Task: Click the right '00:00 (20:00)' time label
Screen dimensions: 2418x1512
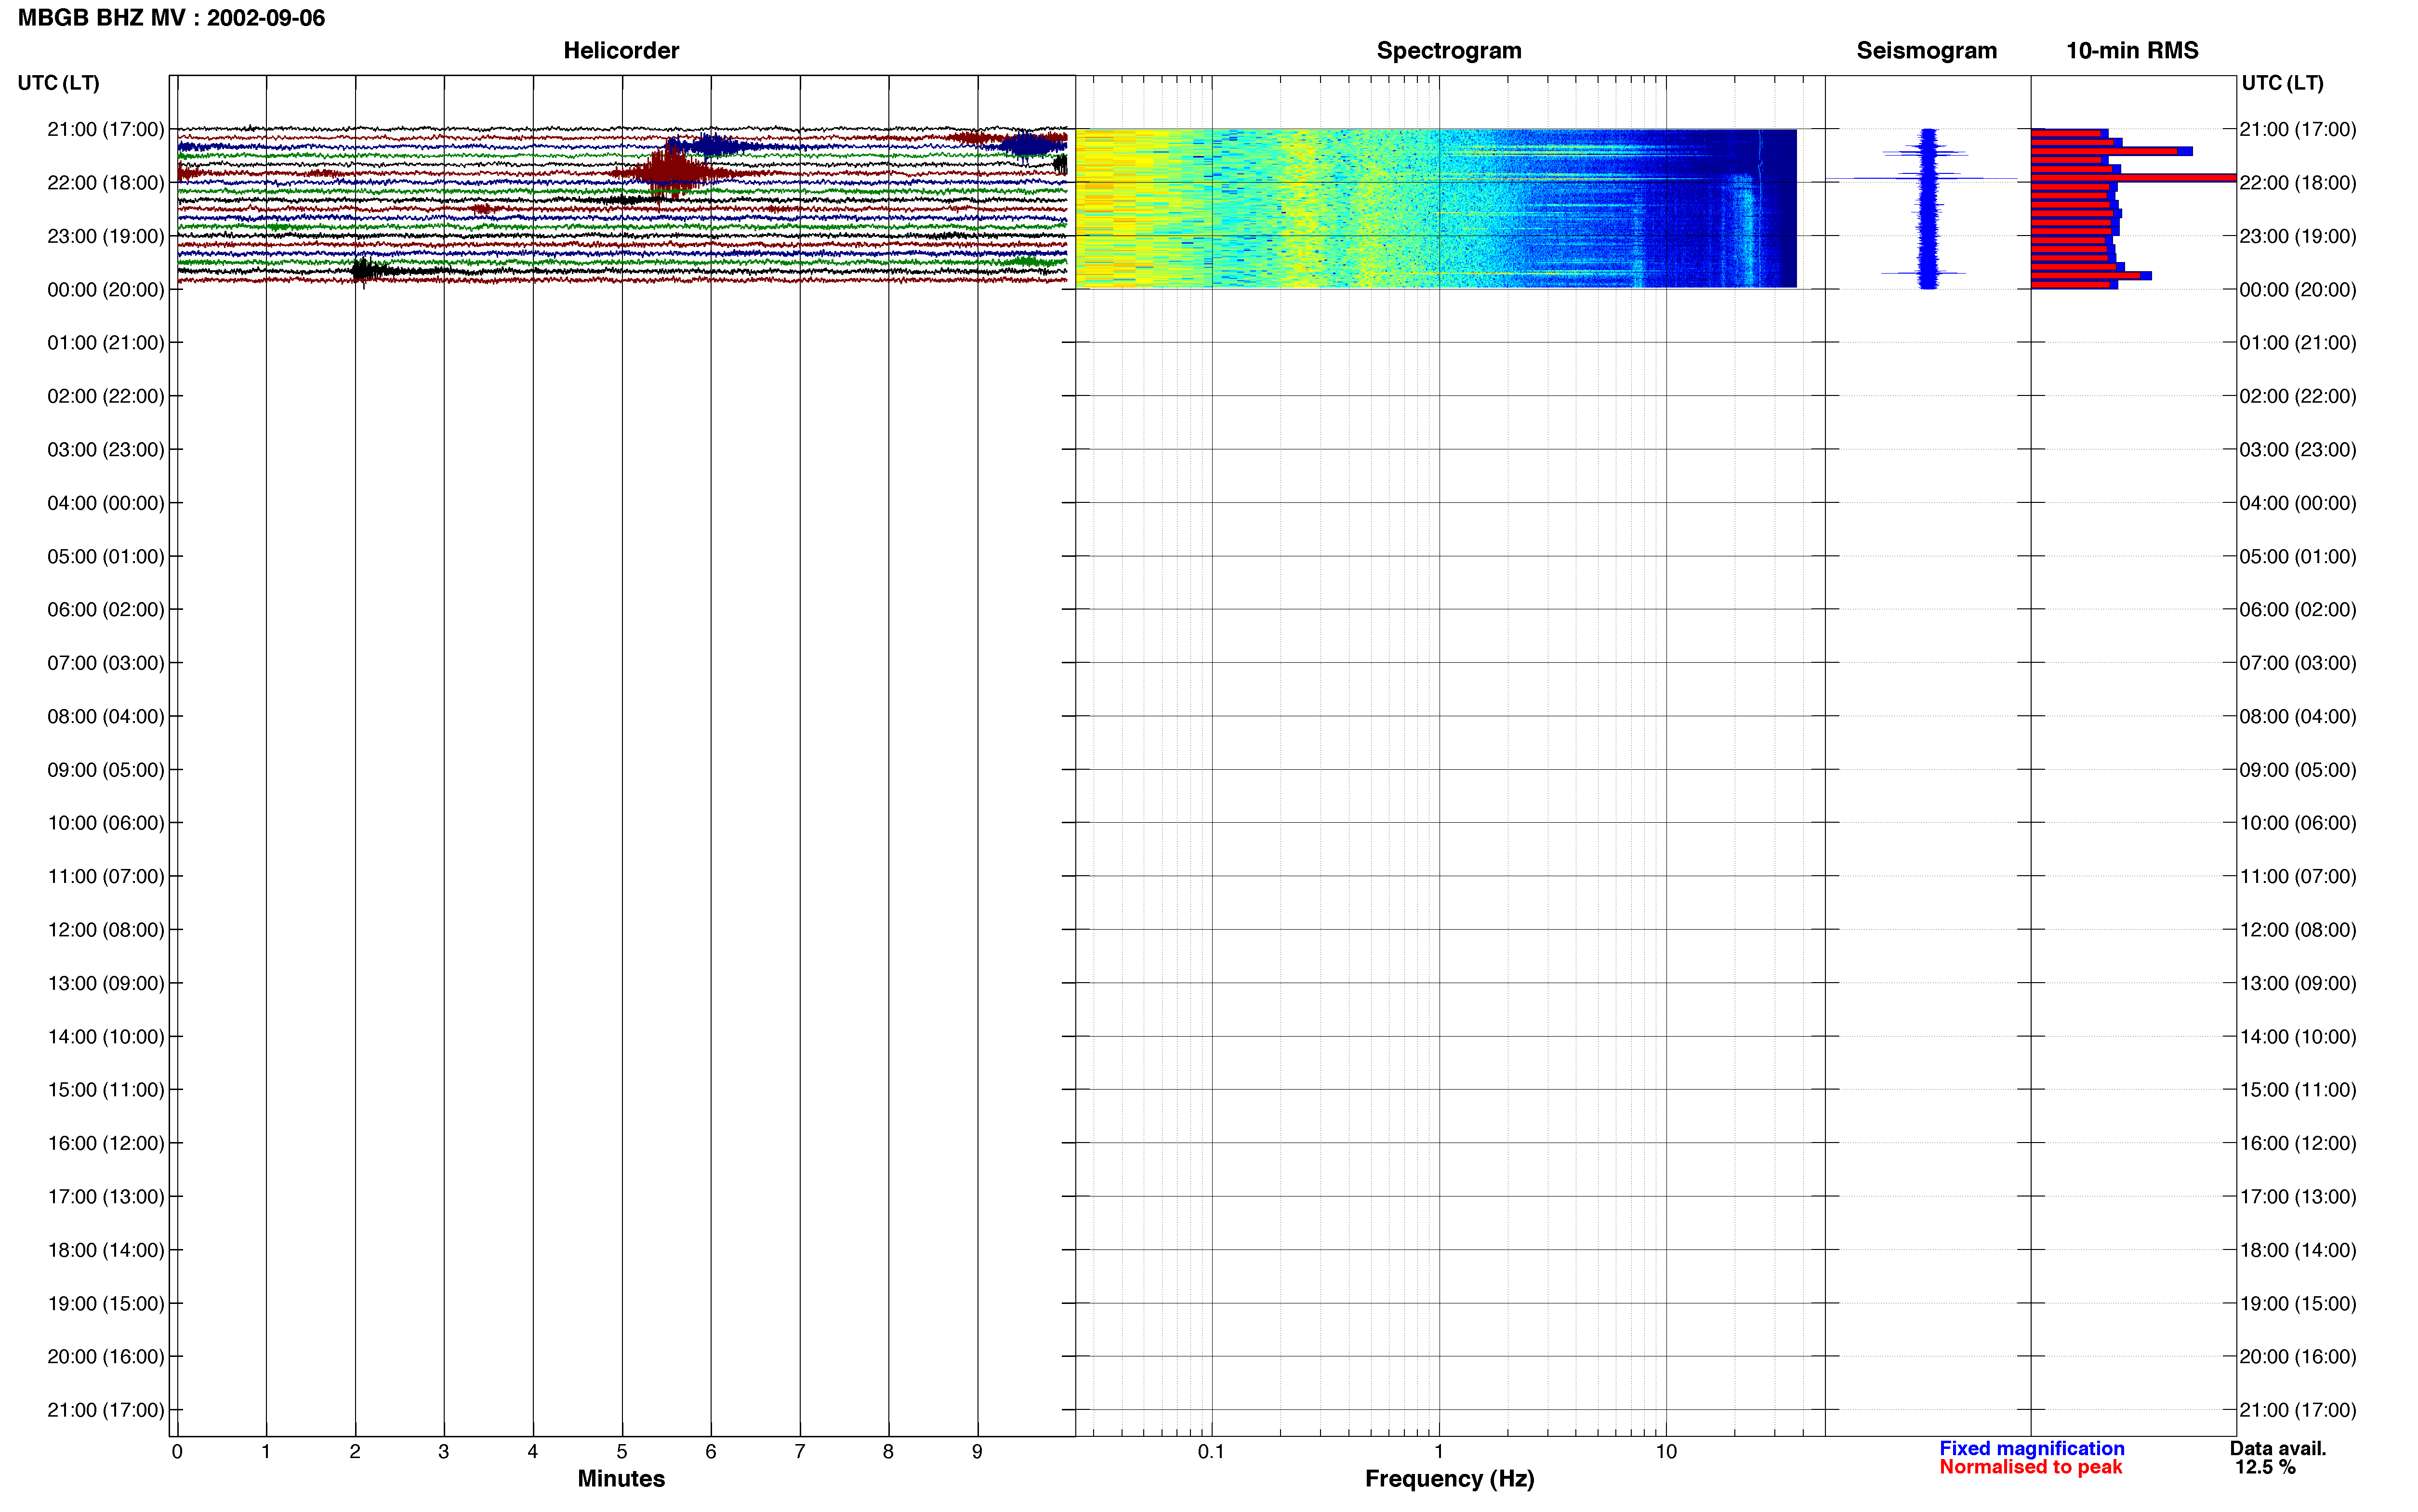Action: coord(2298,290)
